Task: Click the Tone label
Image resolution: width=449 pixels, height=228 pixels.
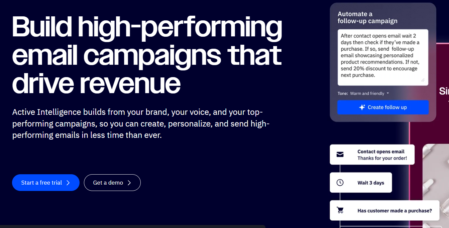Action: pyautogui.click(x=343, y=93)
